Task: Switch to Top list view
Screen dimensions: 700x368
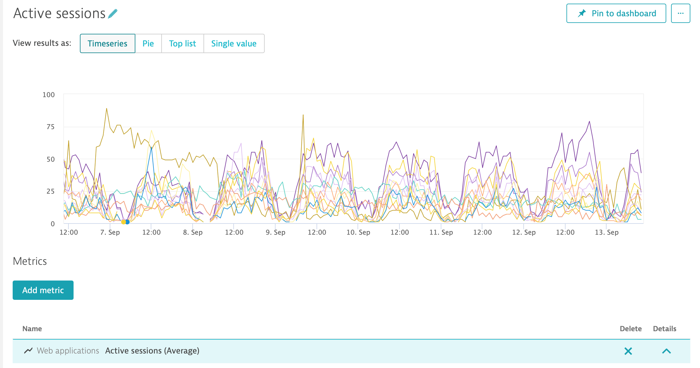Action: pyautogui.click(x=182, y=43)
